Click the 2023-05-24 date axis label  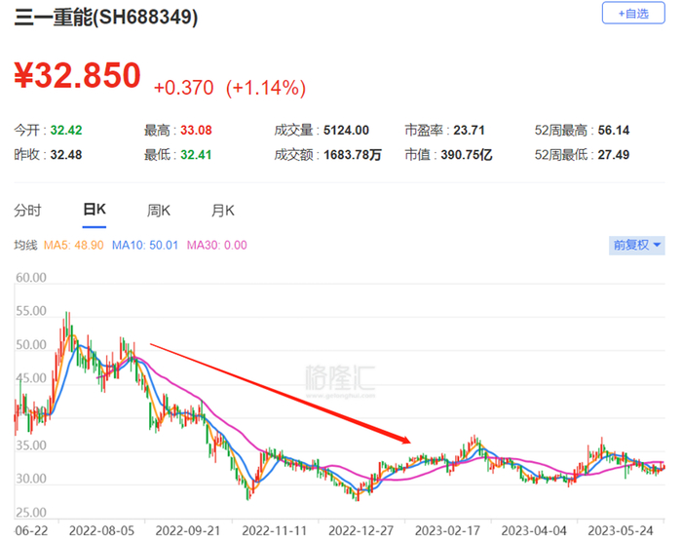[x=621, y=530]
